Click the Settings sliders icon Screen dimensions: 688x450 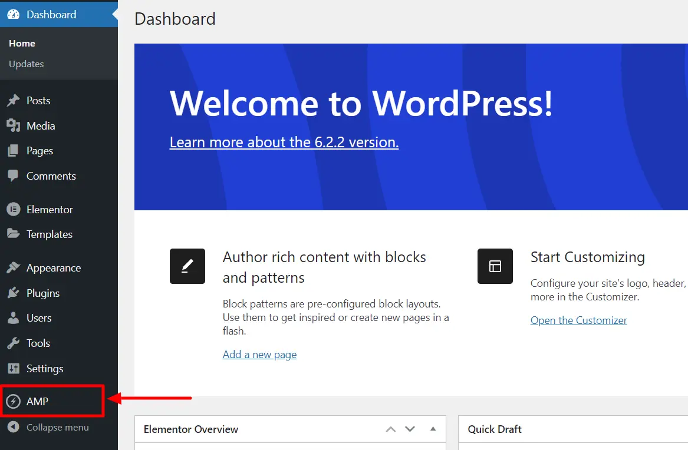point(14,369)
